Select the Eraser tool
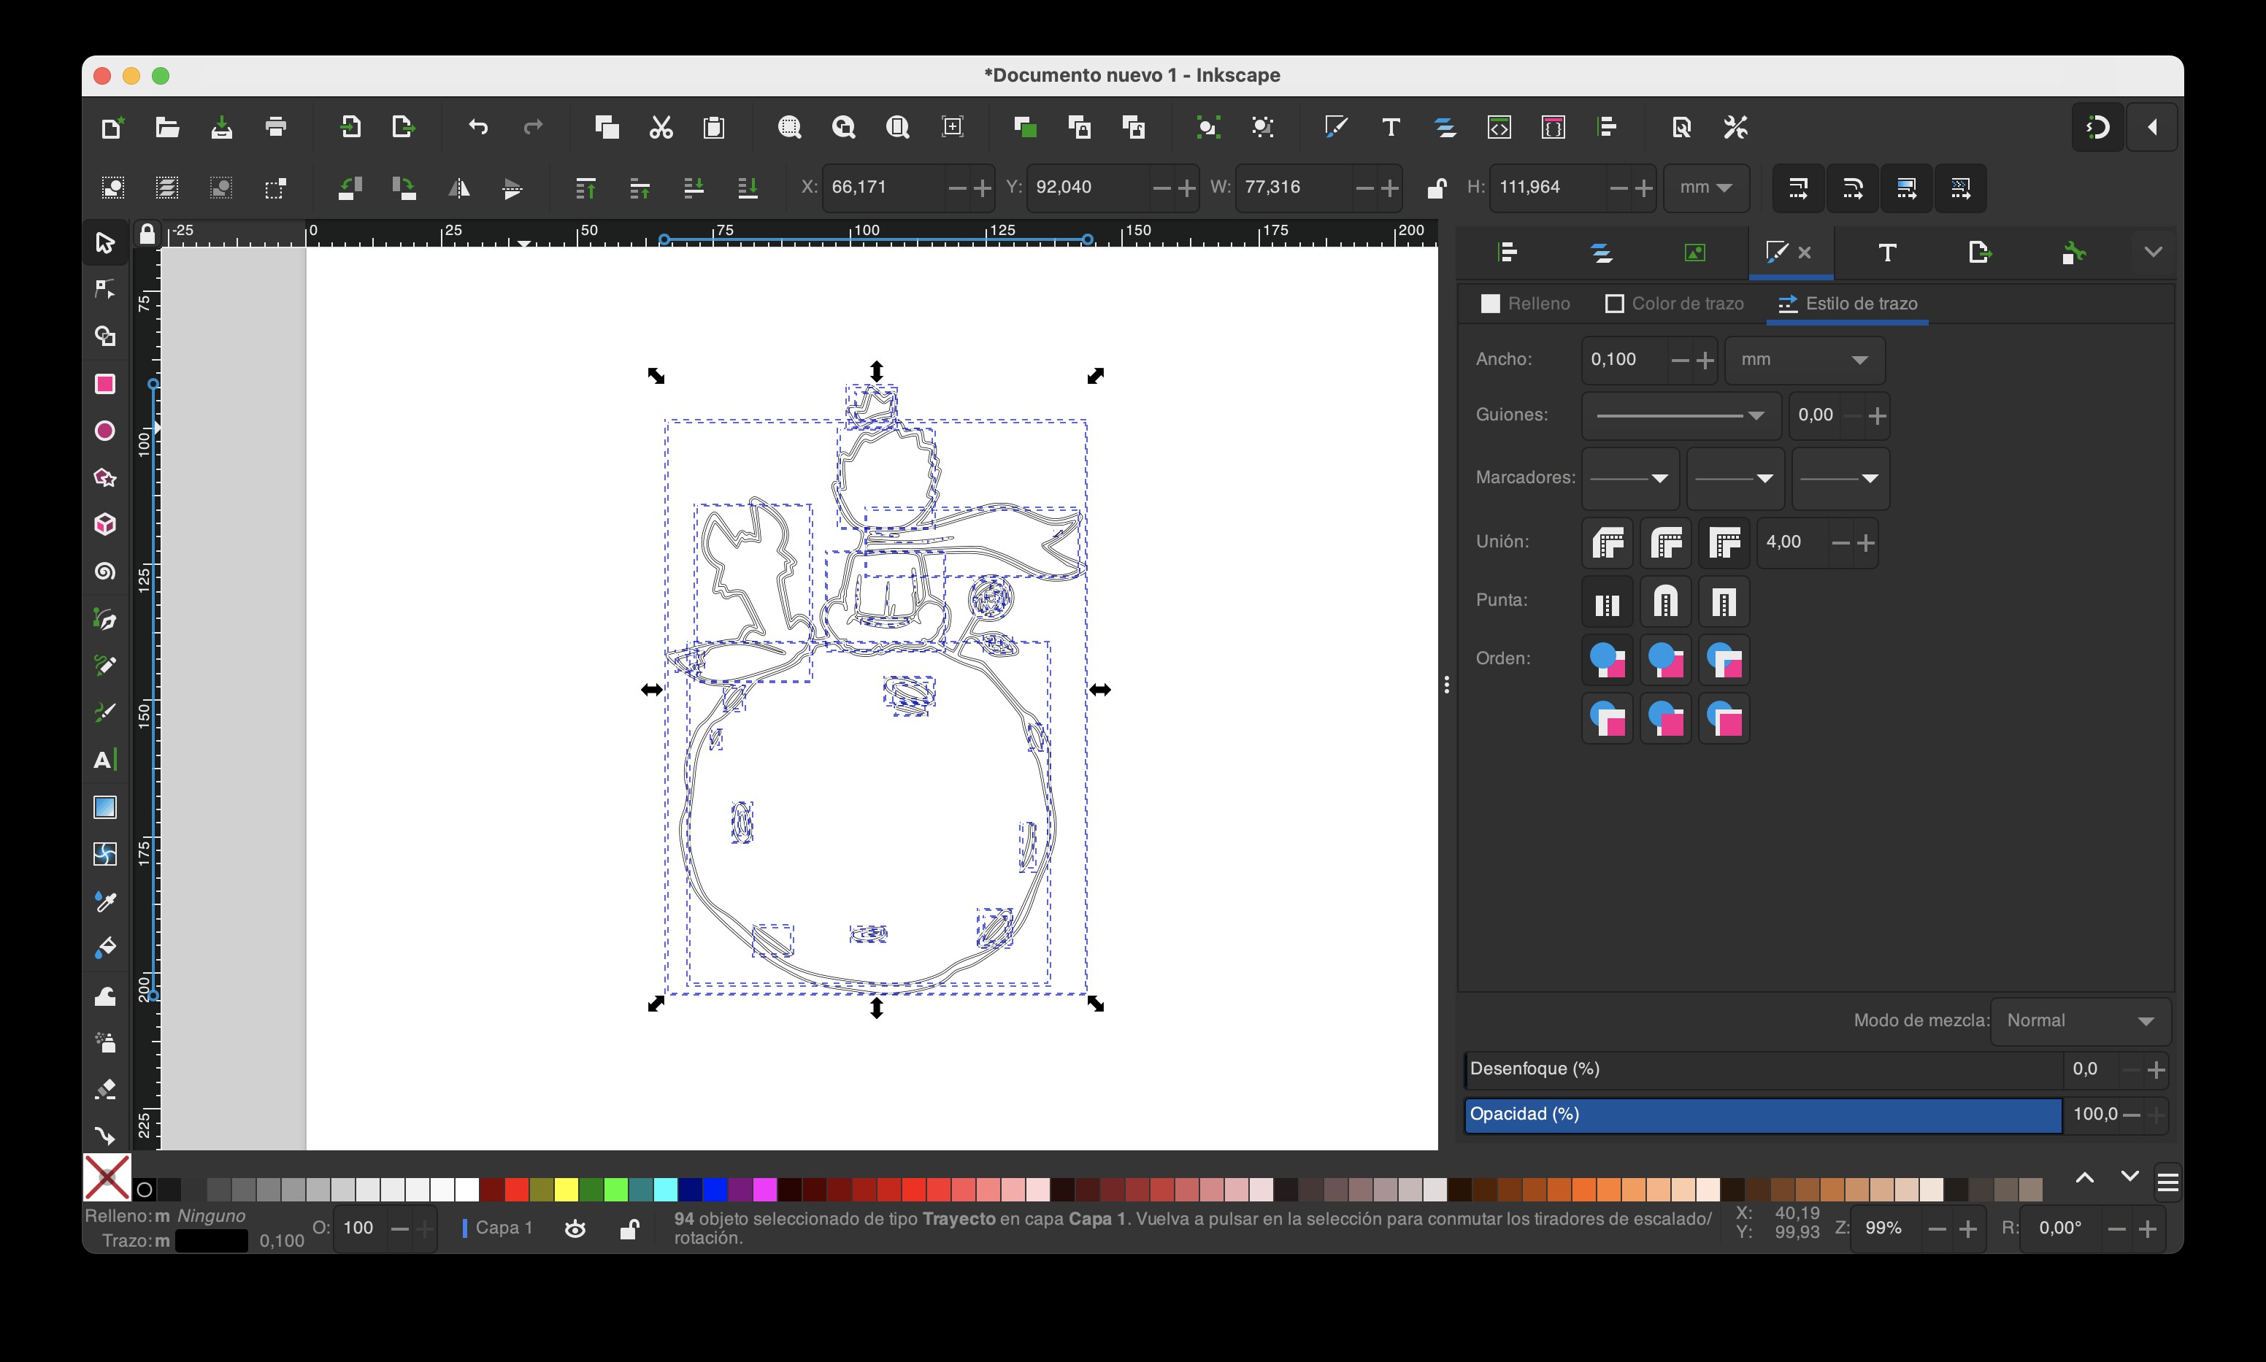 pos(104,1090)
